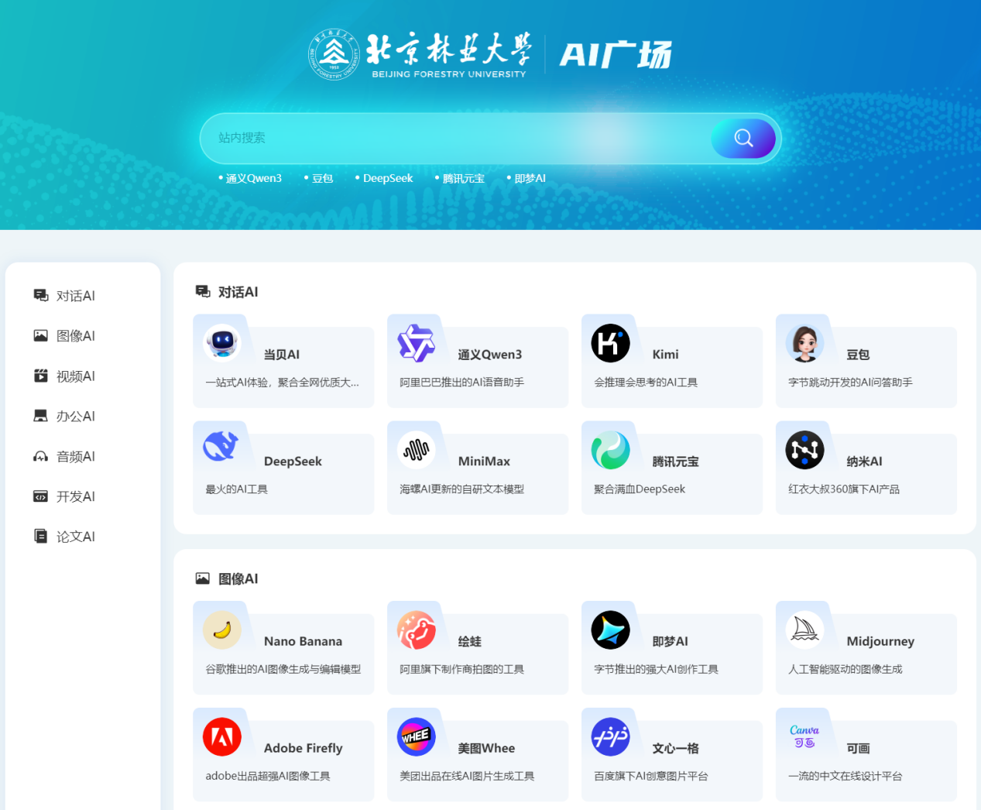981x810 pixels.
Task: Open the 文心一格 purple icon
Action: coord(611,737)
